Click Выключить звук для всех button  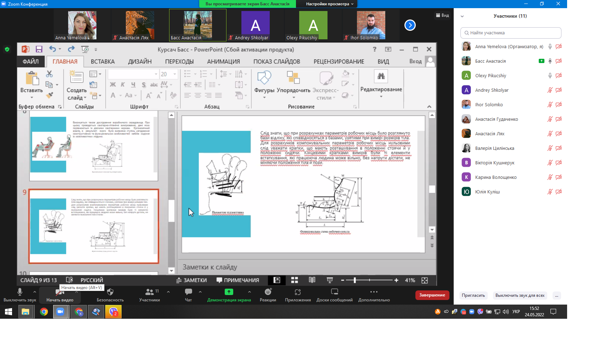point(520,295)
